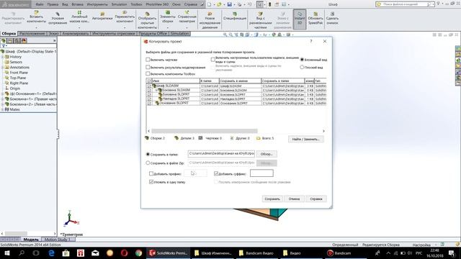Expand the Annotations tree node
461x259 pixels.
2,67
